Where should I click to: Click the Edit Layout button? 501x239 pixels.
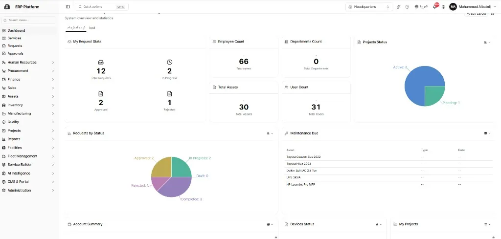pyautogui.click(x=477, y=14)
